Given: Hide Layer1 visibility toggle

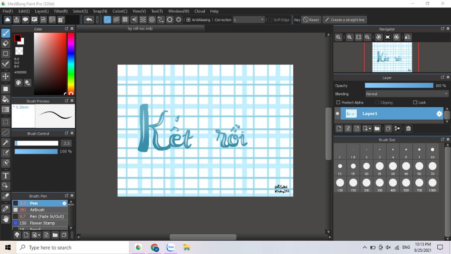Looking at the screenshot, I should pyautogui.click(x=337, y=114).
